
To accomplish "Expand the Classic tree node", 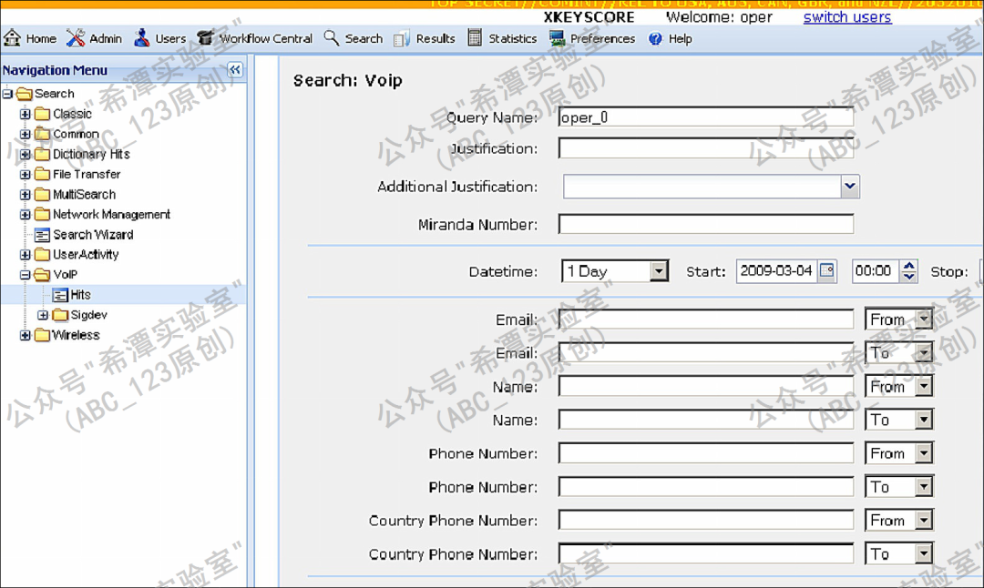I will [x=26, y=114].
